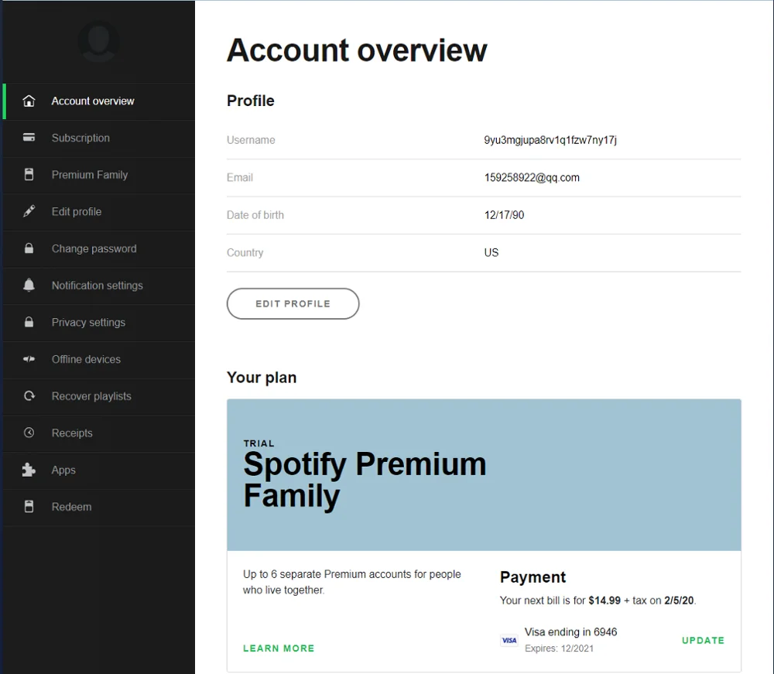View Receipts in the sidebar

tap(99, 433)
